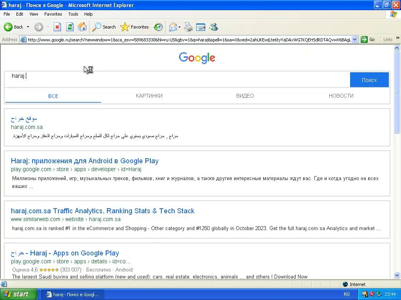
Task: Open the Windows start button
Action: (x=18, y=294)
